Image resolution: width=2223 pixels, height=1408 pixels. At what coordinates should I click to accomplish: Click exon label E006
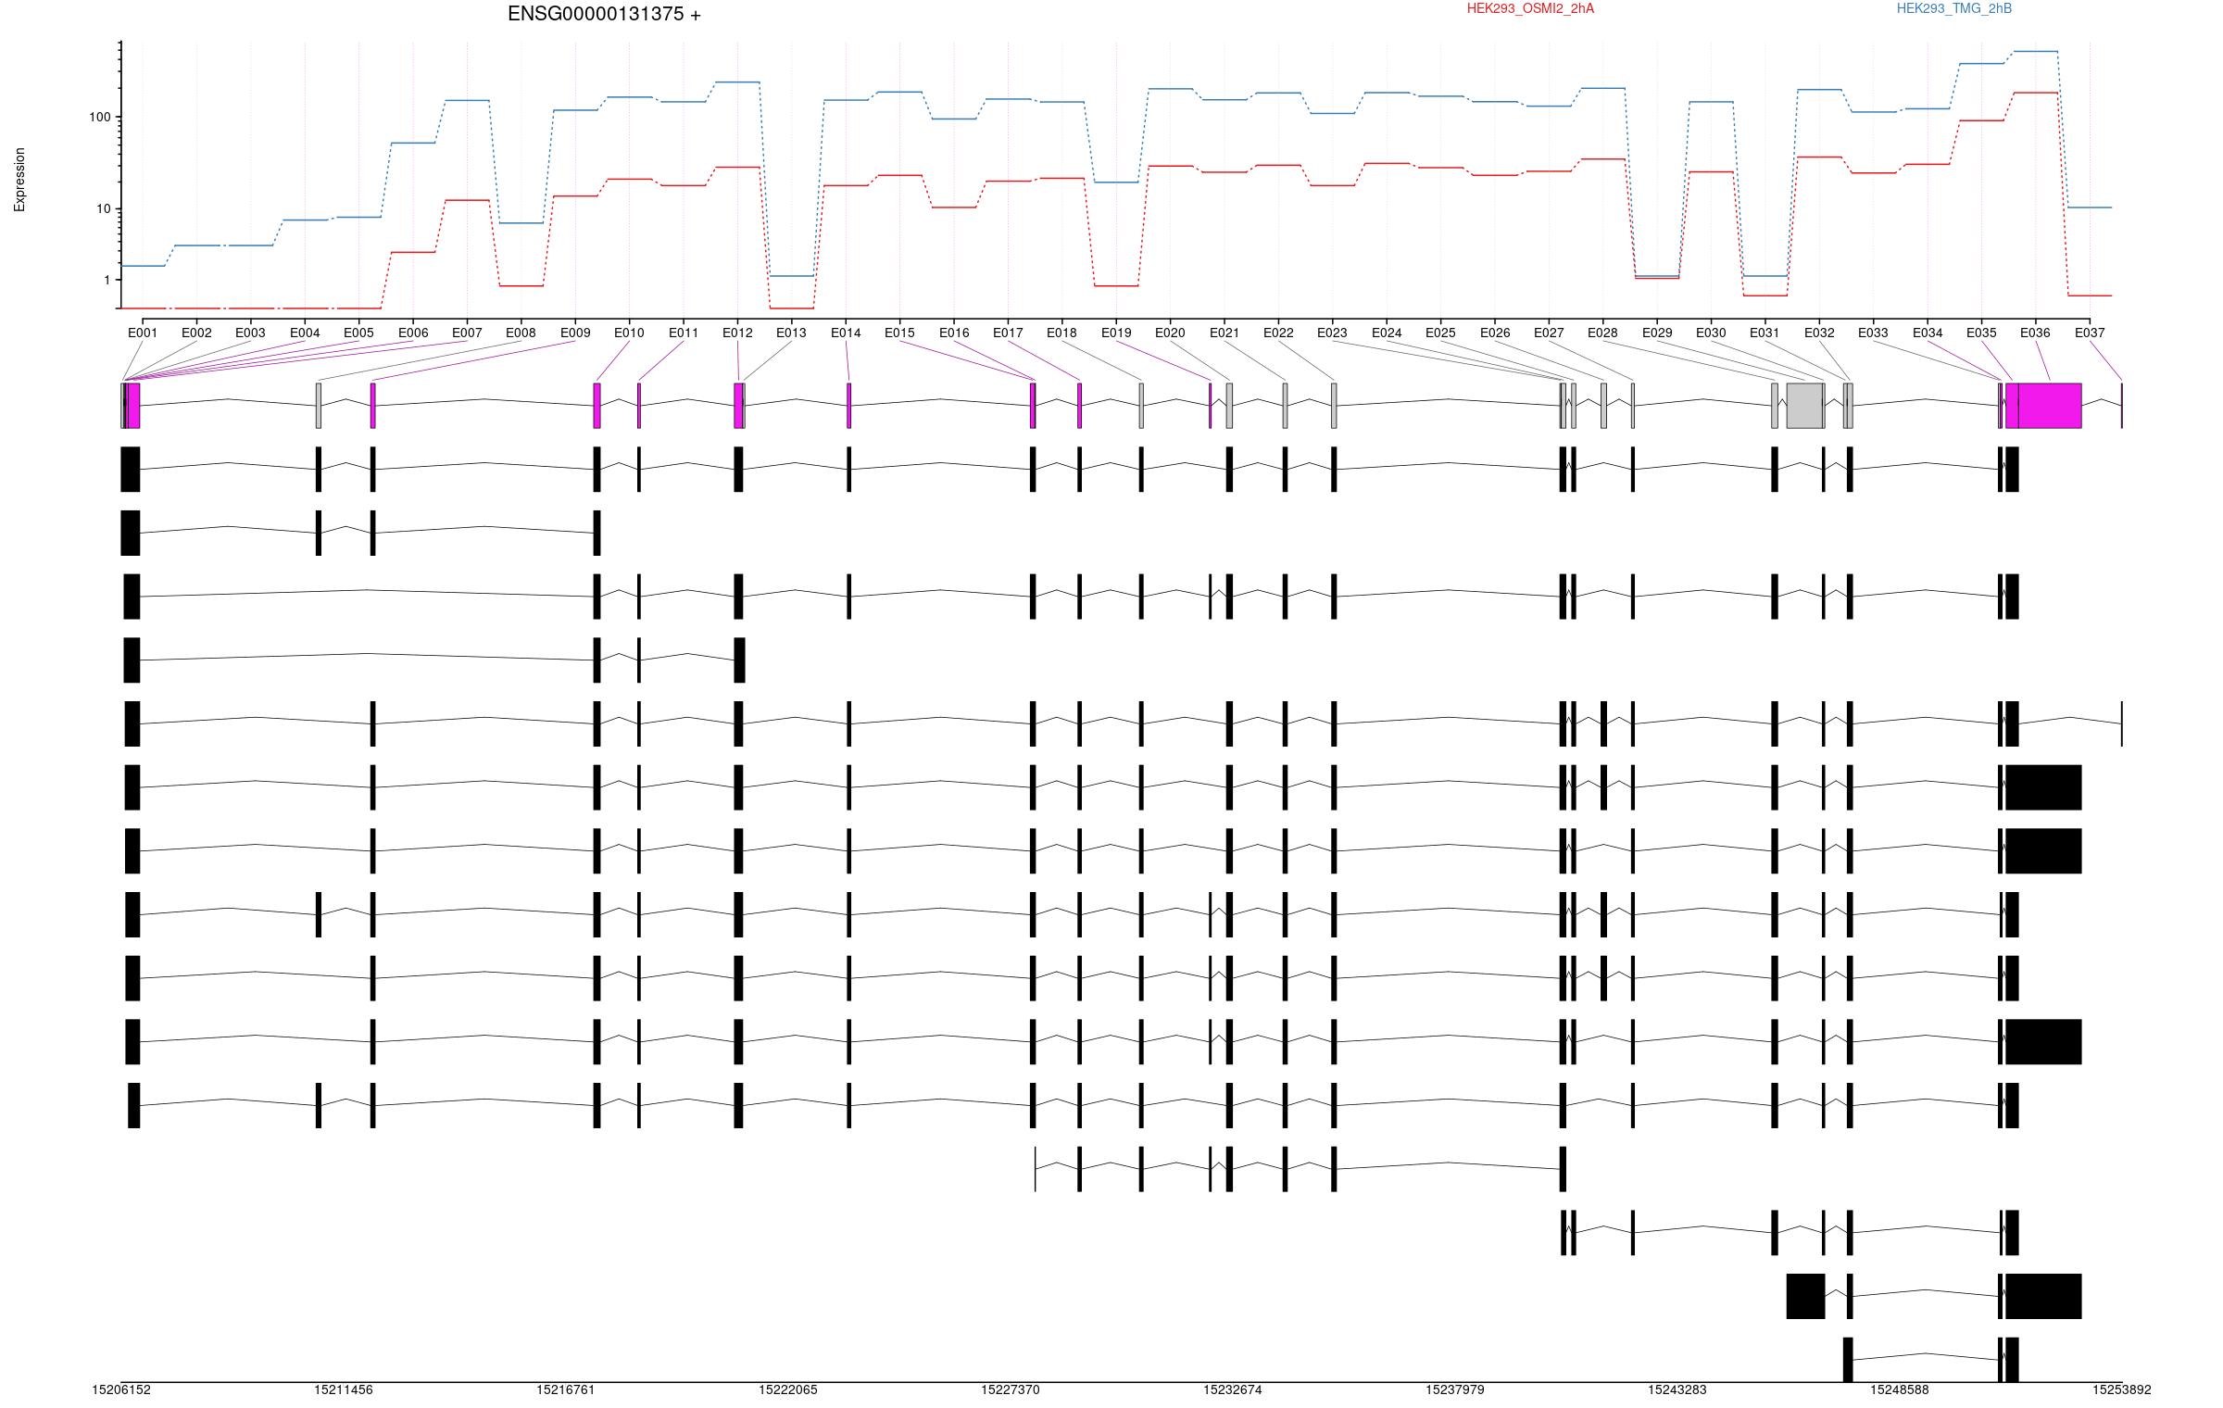tap(413, 333)
